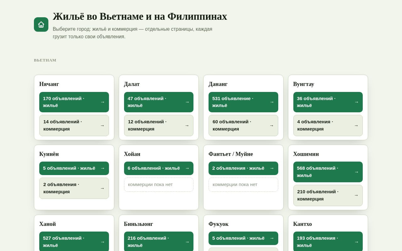Open Хошимин 210 объявлений коммерция
Viewport: 402px width, 251px height.
(328, 195)
